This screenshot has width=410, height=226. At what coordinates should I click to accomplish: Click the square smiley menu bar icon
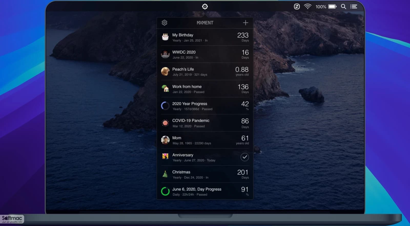(297, 7)
